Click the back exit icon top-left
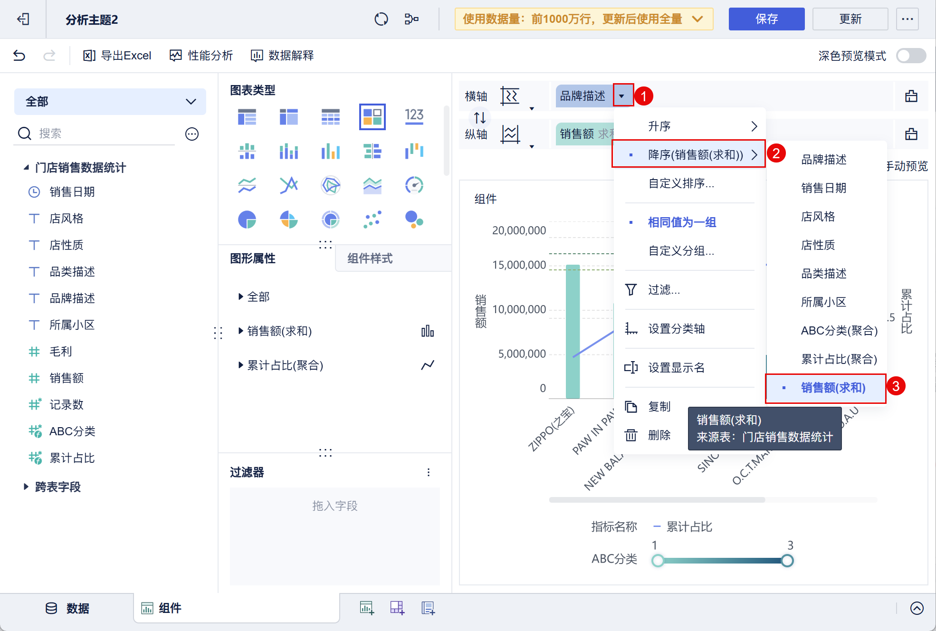 23,19
